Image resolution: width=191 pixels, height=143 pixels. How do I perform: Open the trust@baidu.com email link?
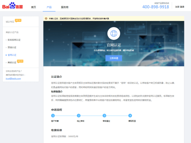point(13,79)
